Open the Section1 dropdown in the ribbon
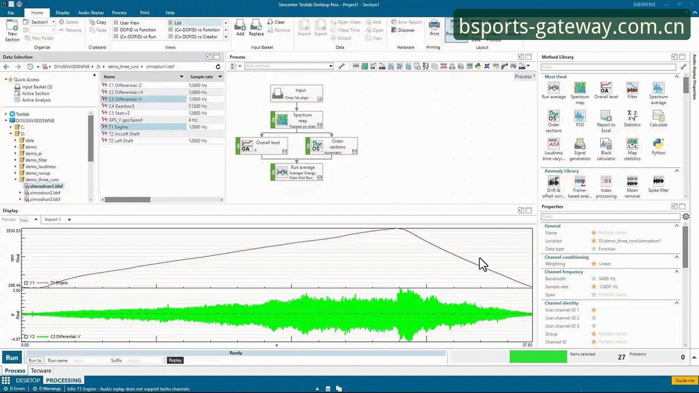 click(x=53, y=22)
